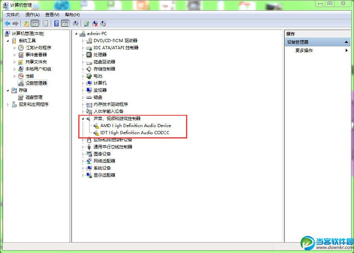Click the blue Back arrow in toolbar
Viewport: 354px width, 253px height.
click(x=7, y=23)
